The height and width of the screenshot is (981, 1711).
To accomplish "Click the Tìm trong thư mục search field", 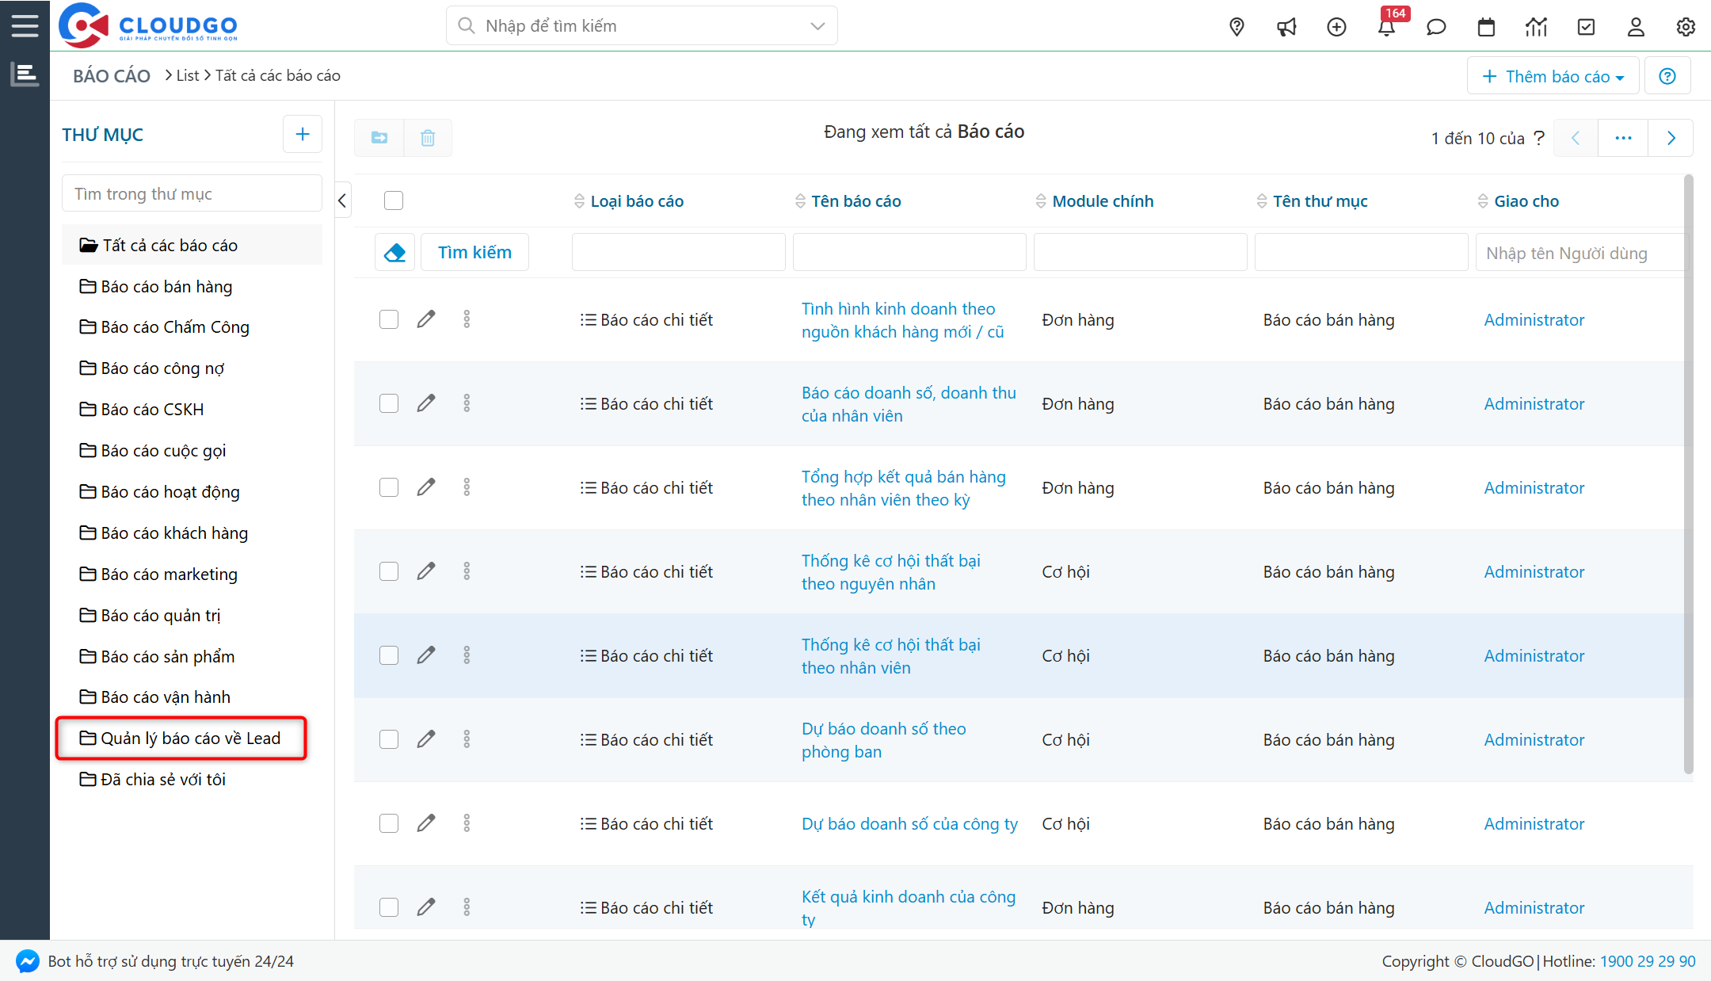I will (x=192, y=193).
